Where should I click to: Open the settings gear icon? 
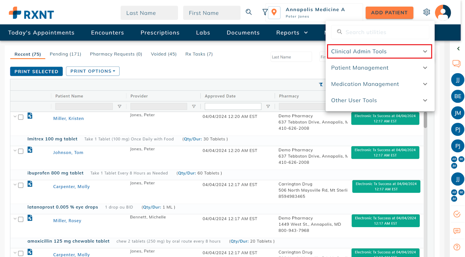(426, 12)
